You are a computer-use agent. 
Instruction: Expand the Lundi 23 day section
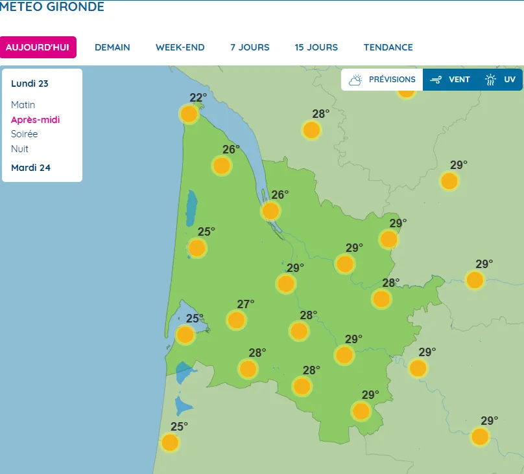(x=30, y=84)
